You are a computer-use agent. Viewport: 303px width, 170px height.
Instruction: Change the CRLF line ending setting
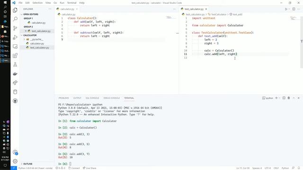pos(276,168)
